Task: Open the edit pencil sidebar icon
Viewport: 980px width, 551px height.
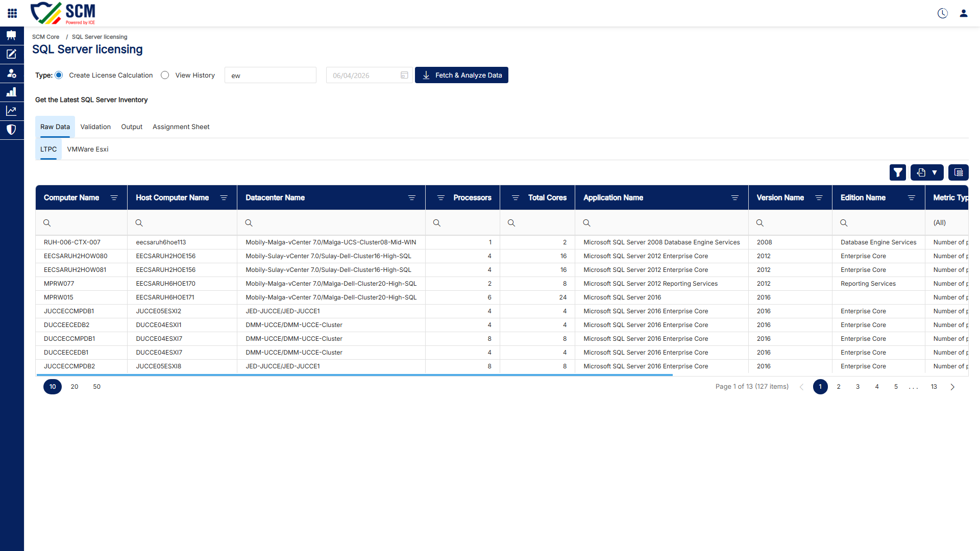Action: tap(11, 54)
